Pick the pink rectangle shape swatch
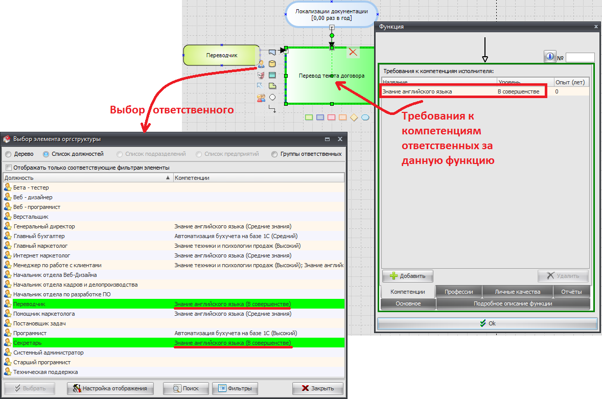 point(331,118)
